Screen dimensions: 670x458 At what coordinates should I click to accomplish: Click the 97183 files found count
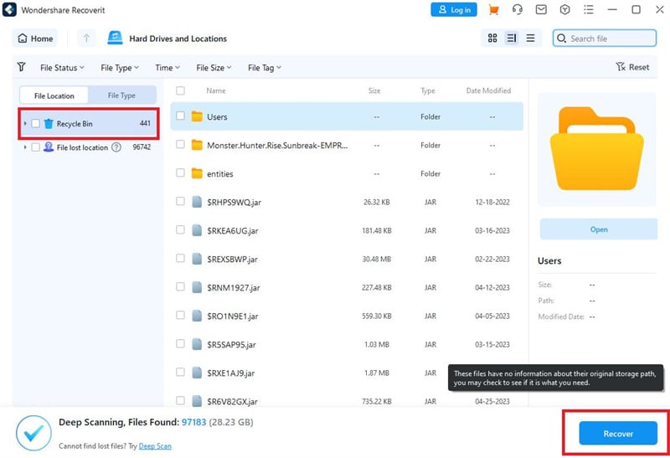coord(194,422)
